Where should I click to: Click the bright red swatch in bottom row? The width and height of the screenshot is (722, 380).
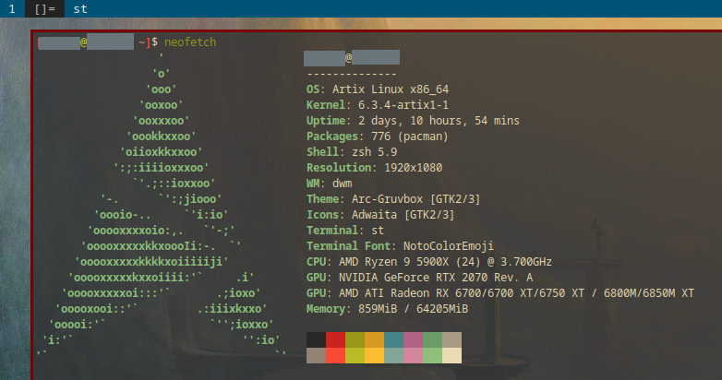[x=336, y=356]
